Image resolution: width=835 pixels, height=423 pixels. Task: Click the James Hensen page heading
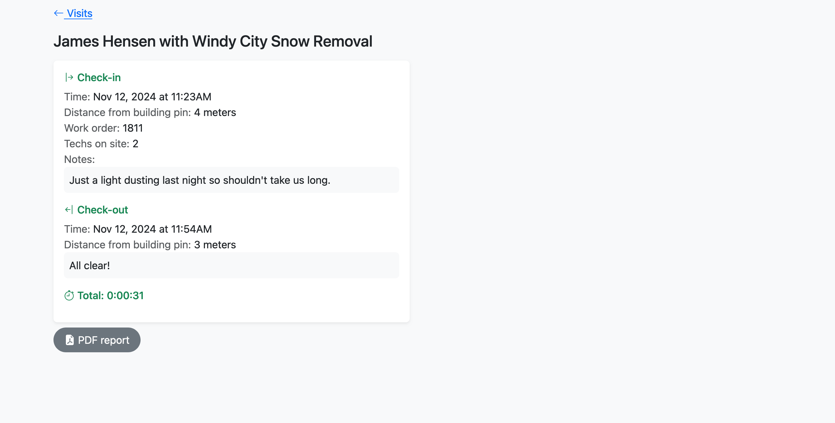(213, 41)
